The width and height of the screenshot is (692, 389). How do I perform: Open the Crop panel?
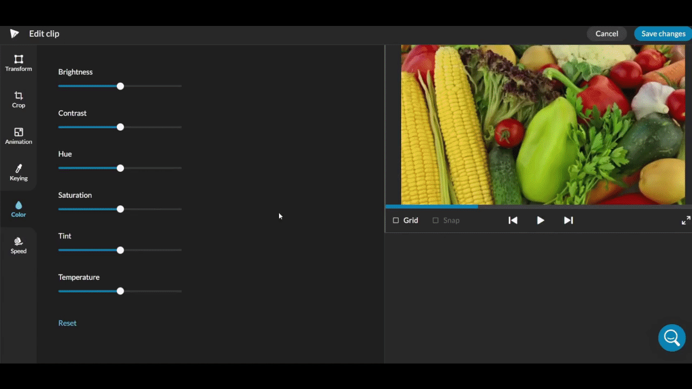18,100
